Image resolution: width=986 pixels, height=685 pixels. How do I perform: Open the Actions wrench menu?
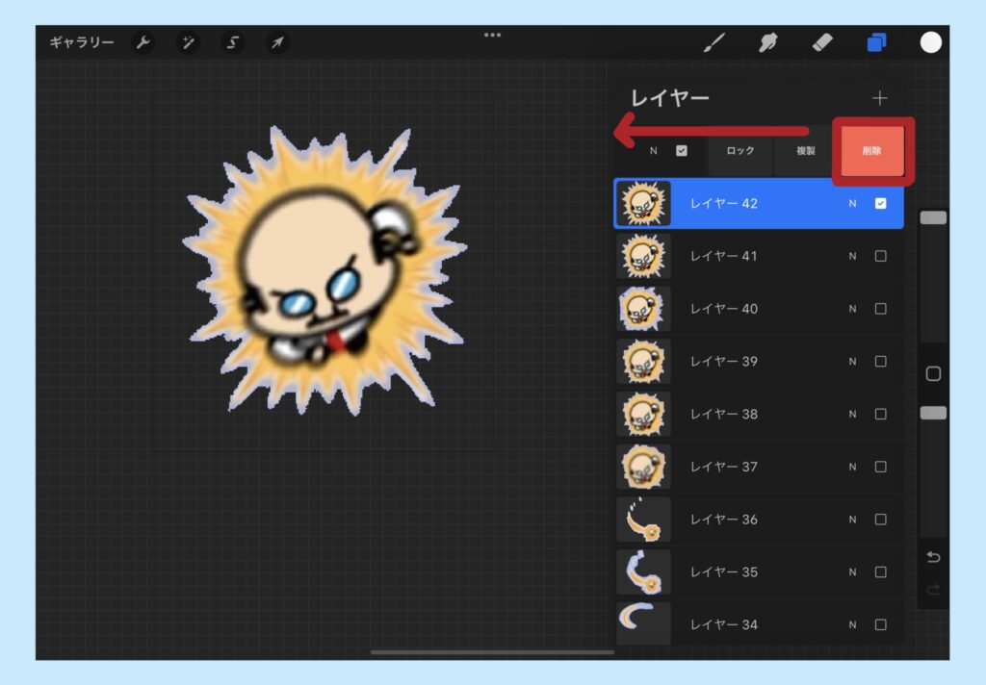(143, 42)
